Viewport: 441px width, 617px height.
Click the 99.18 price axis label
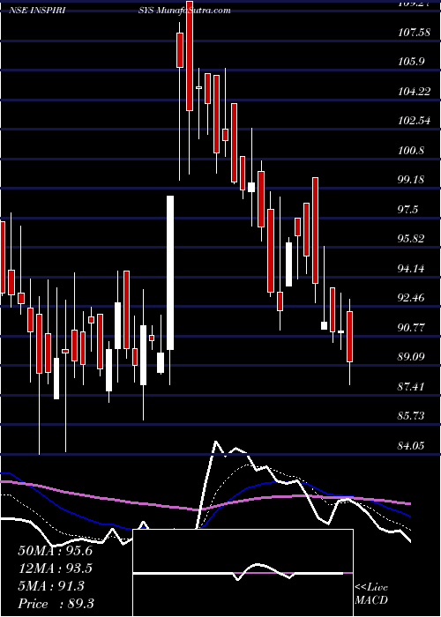point(412,180)
